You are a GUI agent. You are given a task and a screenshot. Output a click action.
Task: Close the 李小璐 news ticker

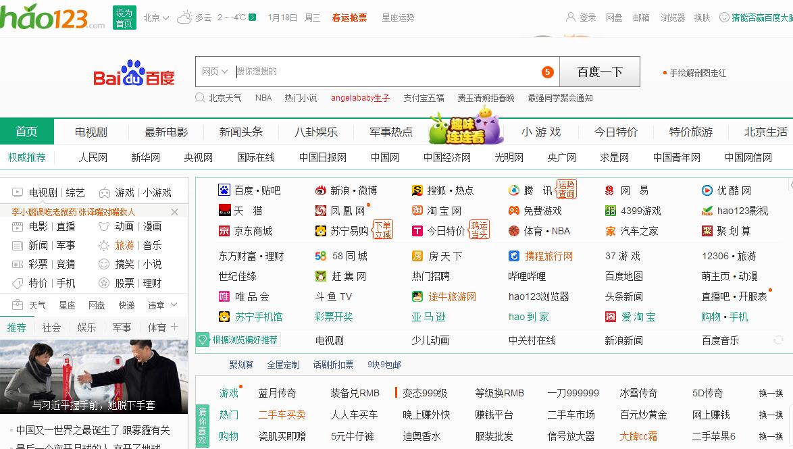(x=174, y=212)
